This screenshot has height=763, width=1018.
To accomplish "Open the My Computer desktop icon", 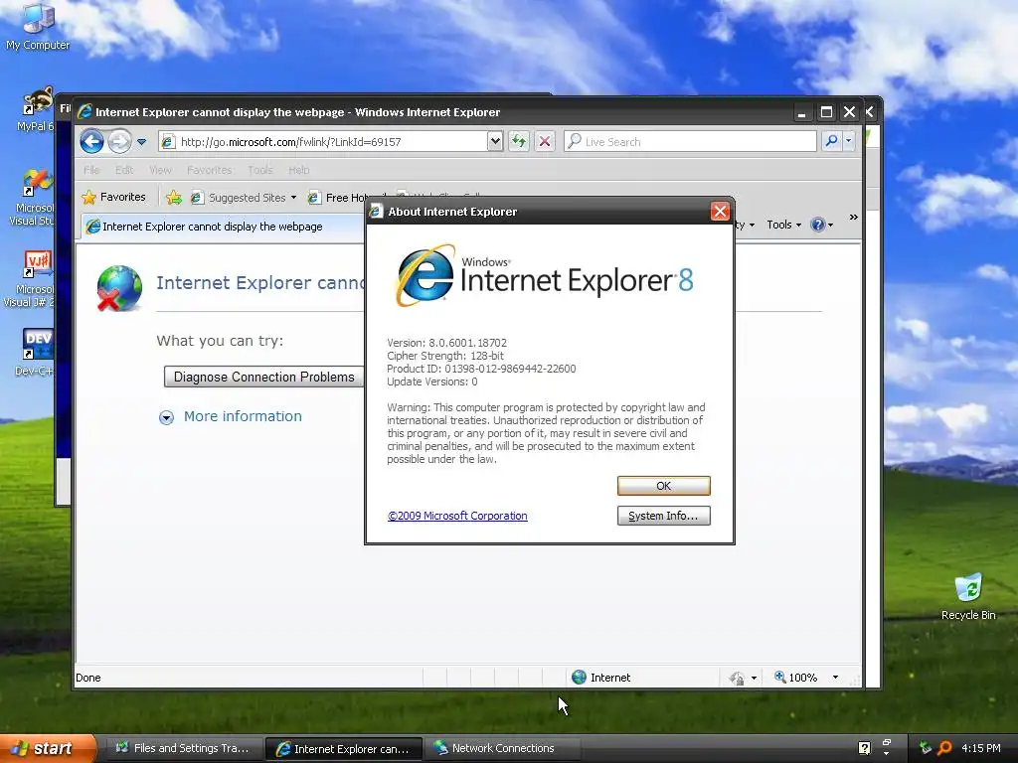I will click(38, 26).
